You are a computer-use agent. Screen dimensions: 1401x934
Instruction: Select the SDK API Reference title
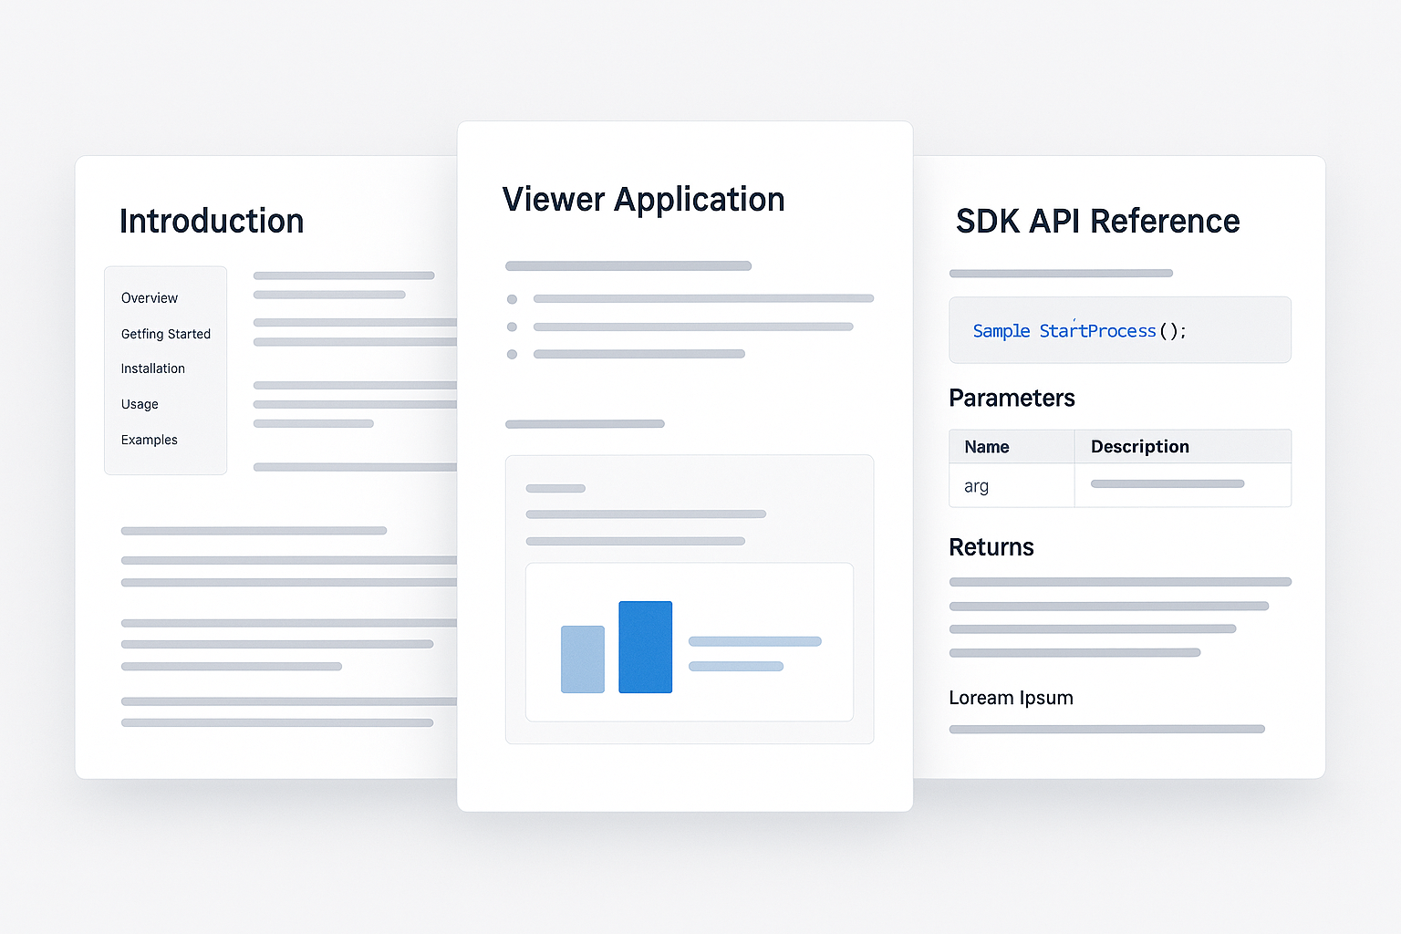(x=1097, y=222)
